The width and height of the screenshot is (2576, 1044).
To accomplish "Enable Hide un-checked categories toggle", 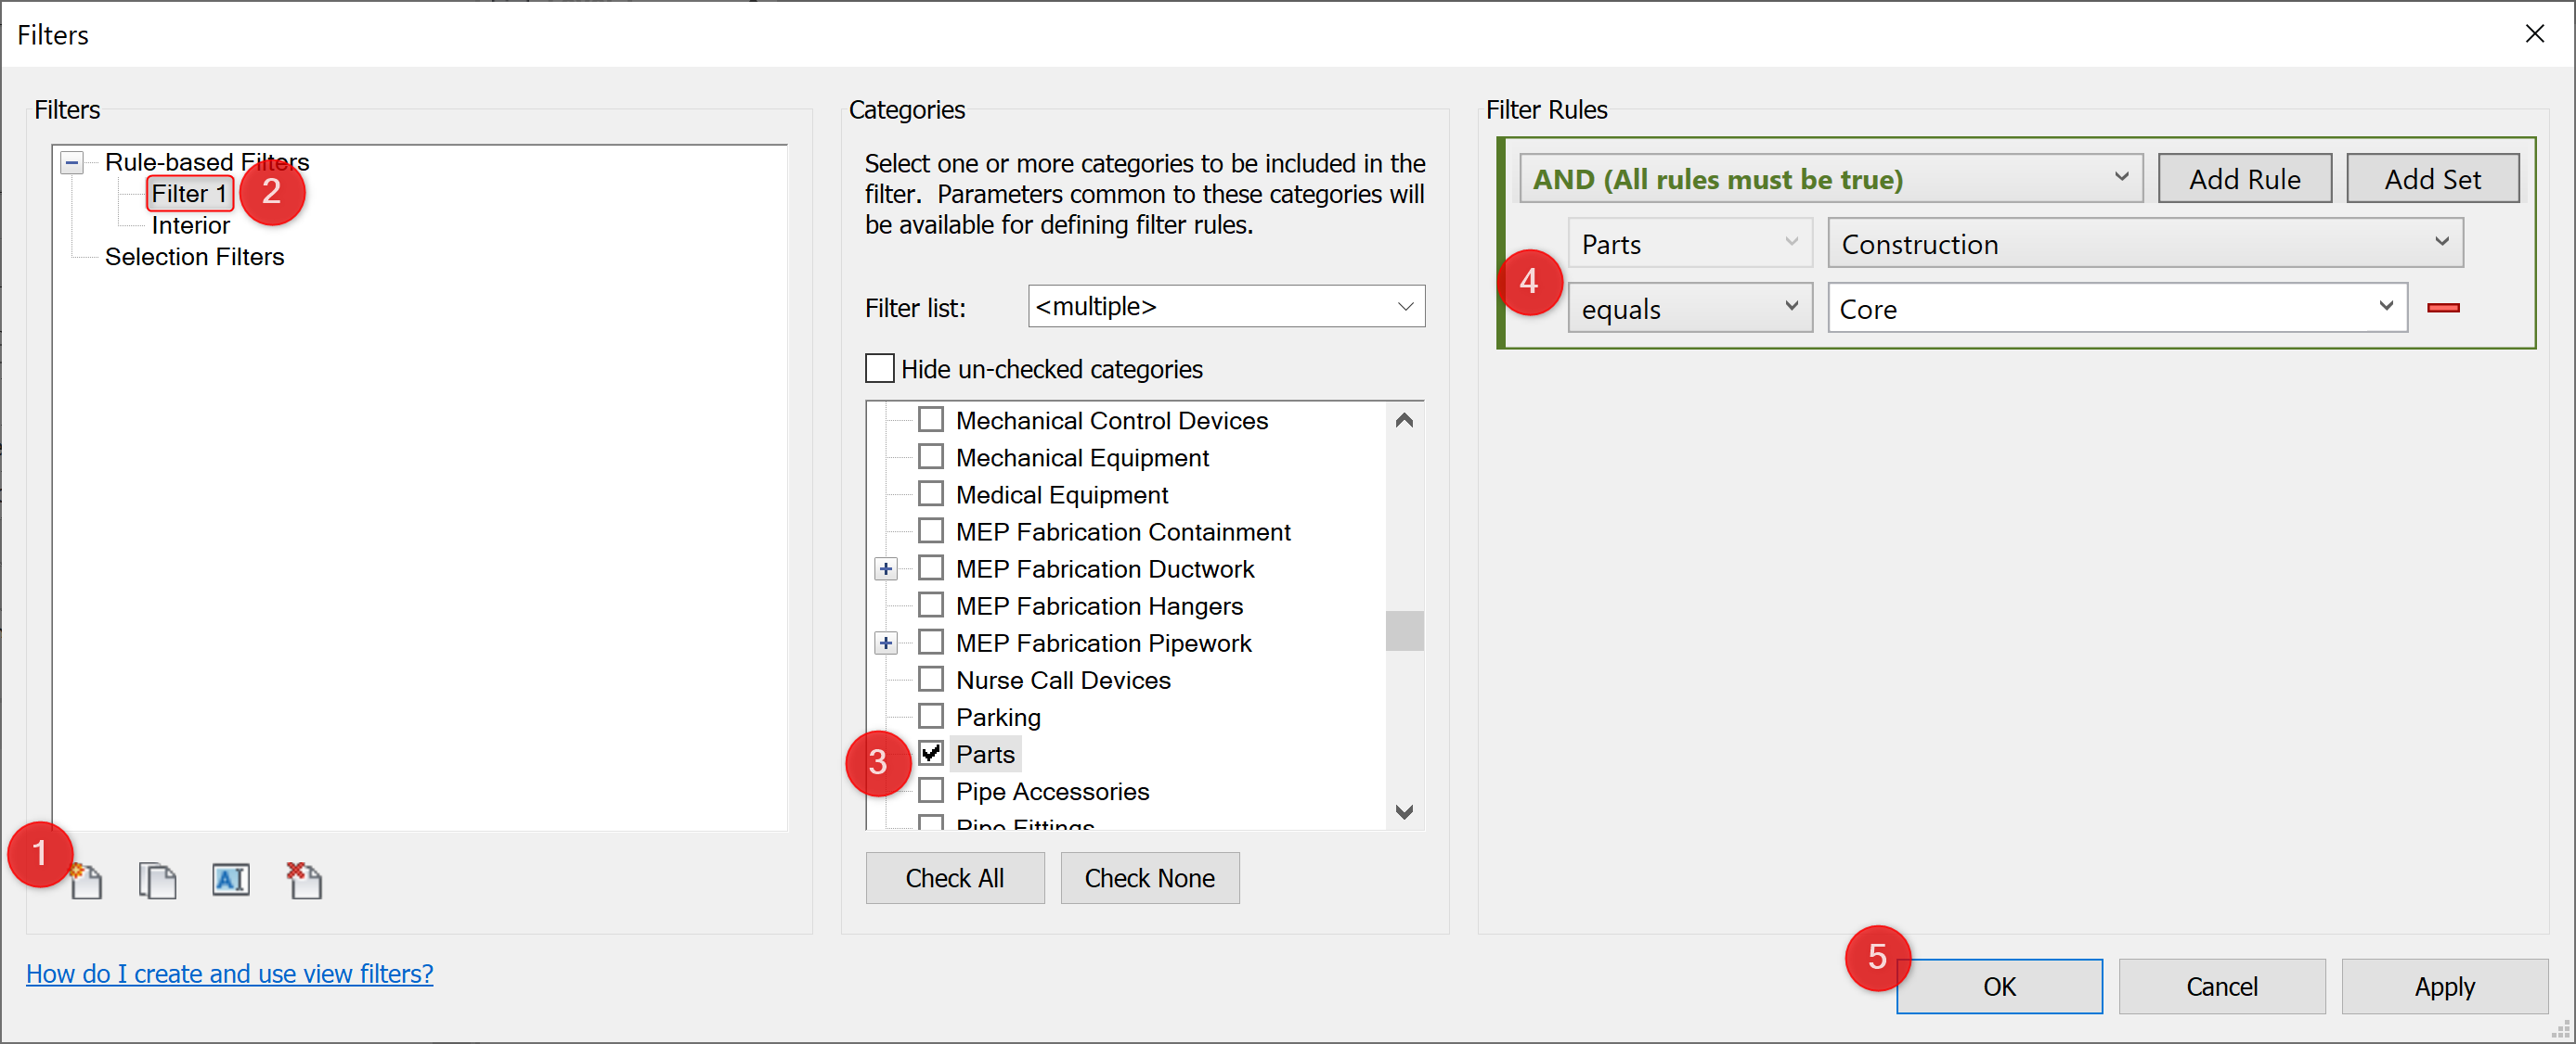I will tap(879, 368).
